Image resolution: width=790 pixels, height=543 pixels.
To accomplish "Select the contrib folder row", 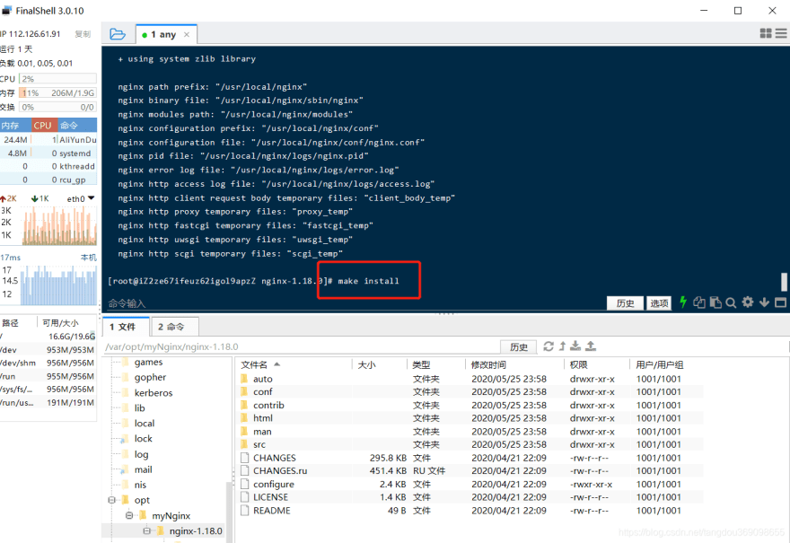I will tap(470, 405).
